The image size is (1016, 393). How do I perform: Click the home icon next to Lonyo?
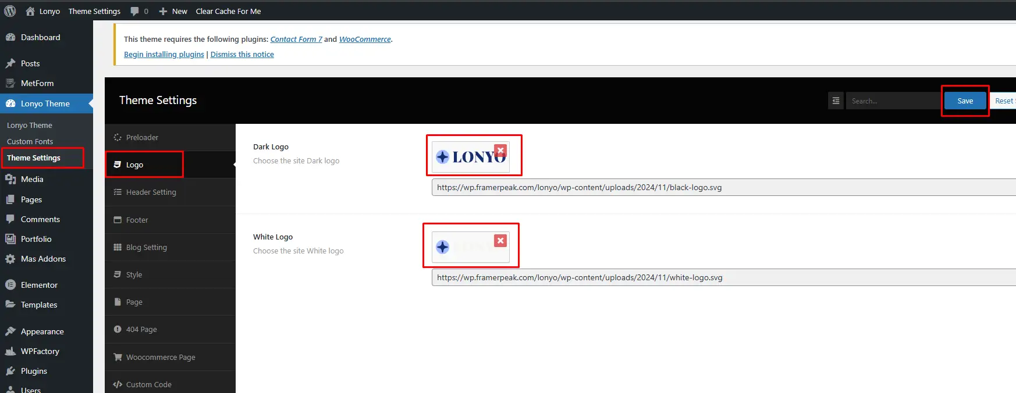click(30, 11)
